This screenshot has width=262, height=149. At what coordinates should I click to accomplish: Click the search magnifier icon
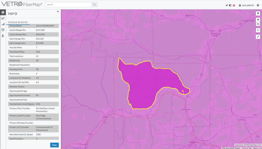(94, 5)
